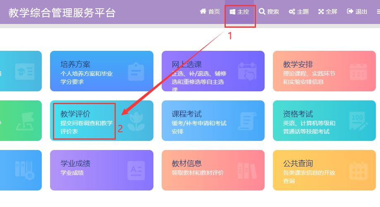Click the flower icon on 教学评价 card
380x207 pixels.
pos(136,121)
